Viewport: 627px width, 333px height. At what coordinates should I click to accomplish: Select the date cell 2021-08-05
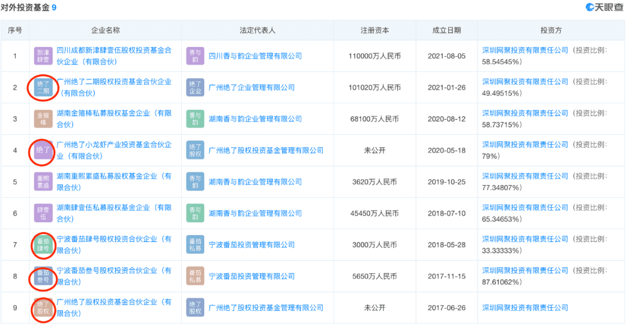tap(446, 56)
